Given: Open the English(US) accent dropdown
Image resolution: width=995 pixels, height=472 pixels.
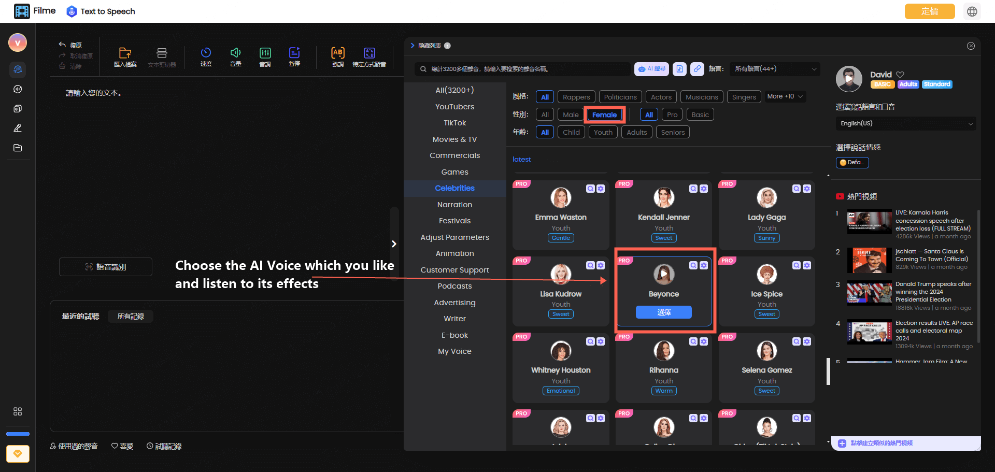Looking at the screenshot, I should coord(906,123).
